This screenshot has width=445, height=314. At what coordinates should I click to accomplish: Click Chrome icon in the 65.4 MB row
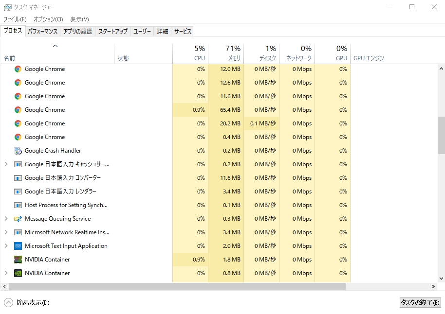[x=18, y=110]
